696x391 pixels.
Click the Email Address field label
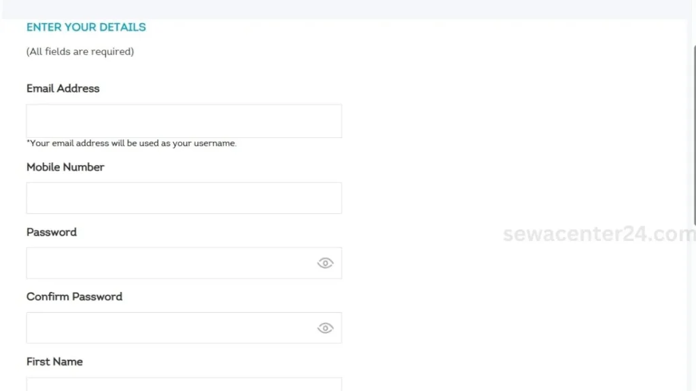point(63,88)
